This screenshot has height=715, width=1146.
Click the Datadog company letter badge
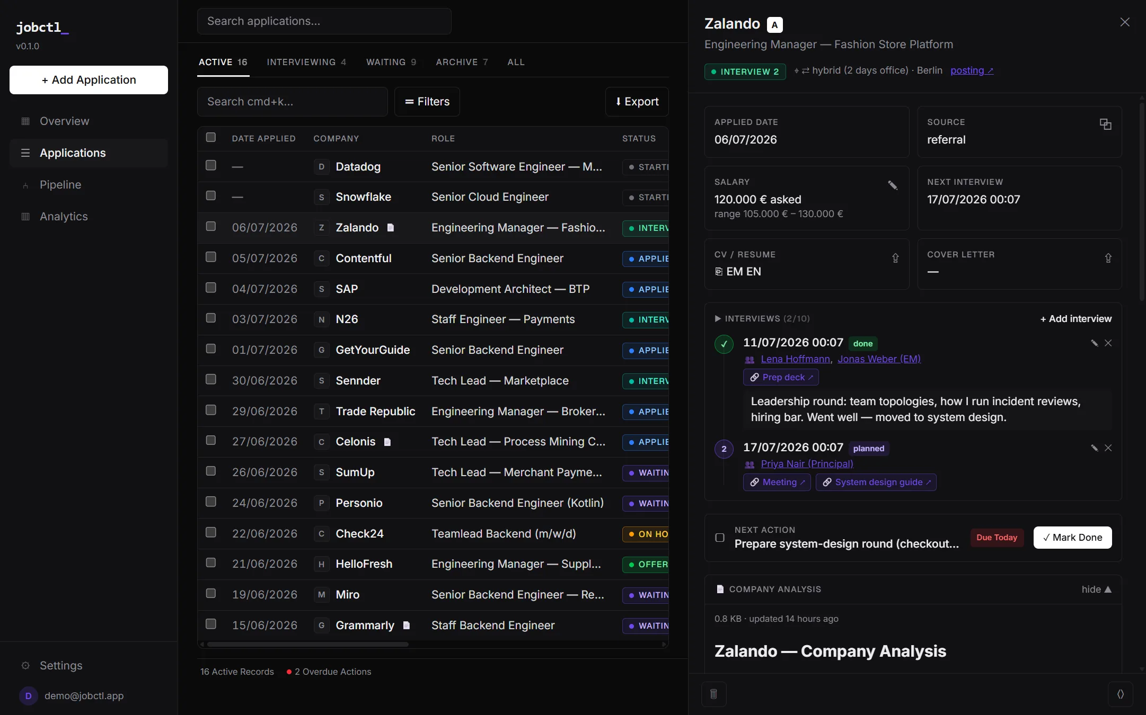(x=321, y=167)
